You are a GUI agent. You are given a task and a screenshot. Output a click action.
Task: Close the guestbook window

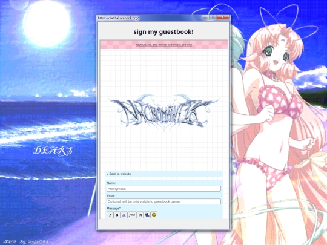[x=223, y=18]
